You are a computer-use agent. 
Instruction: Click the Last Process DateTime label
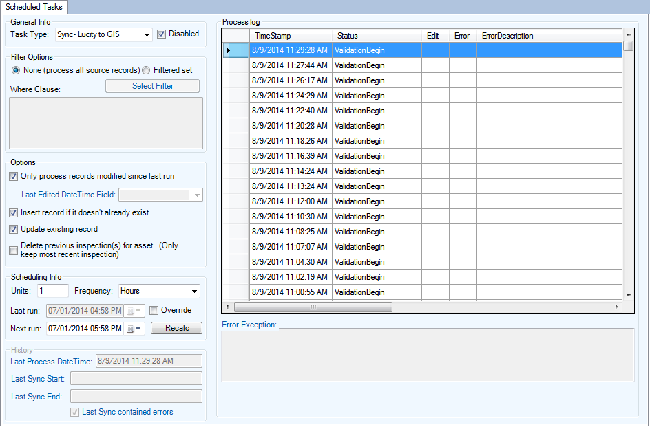pos(51,362)
